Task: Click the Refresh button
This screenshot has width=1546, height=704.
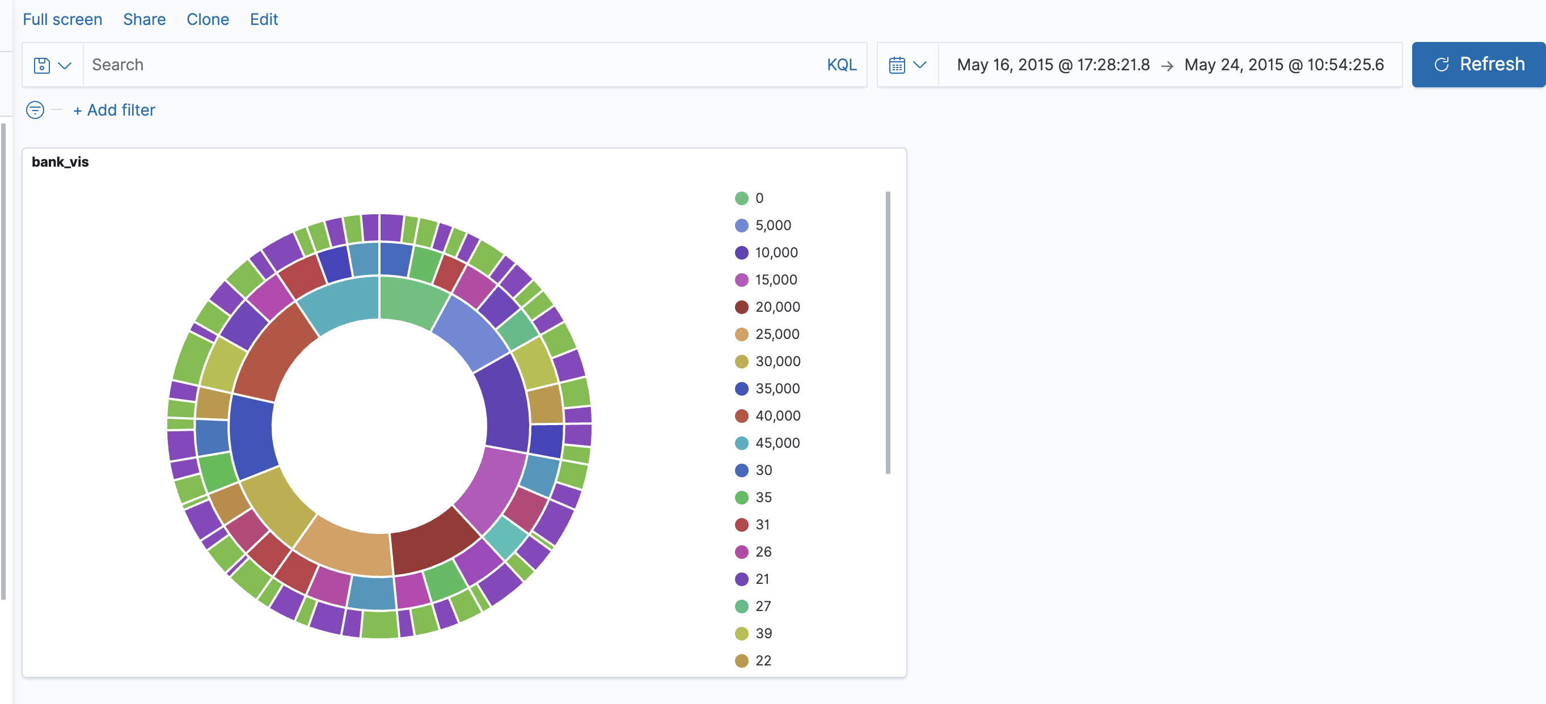Action: [1478, 64]
